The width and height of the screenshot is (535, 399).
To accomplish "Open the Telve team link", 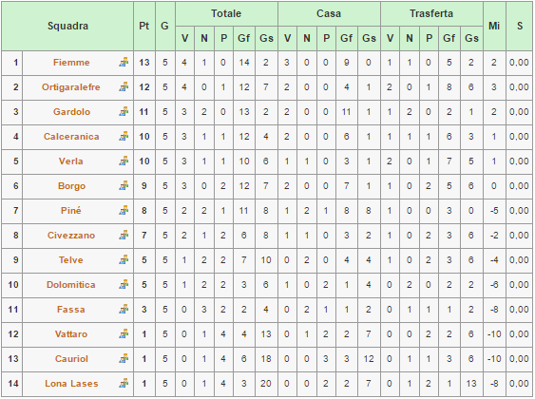I will coord(71,260).
